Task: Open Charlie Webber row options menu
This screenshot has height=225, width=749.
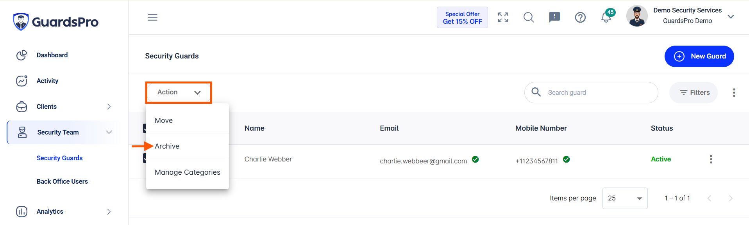Action: tap(711, 159)
